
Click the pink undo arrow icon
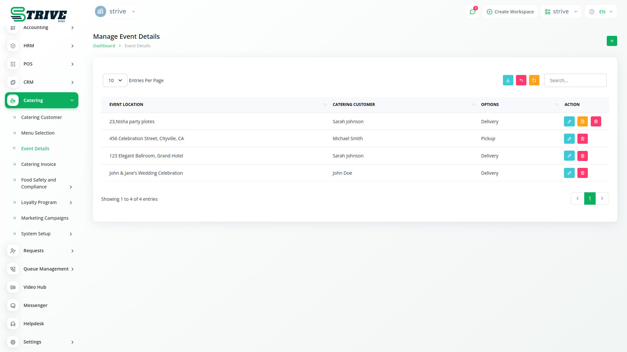tap(521, 81)
